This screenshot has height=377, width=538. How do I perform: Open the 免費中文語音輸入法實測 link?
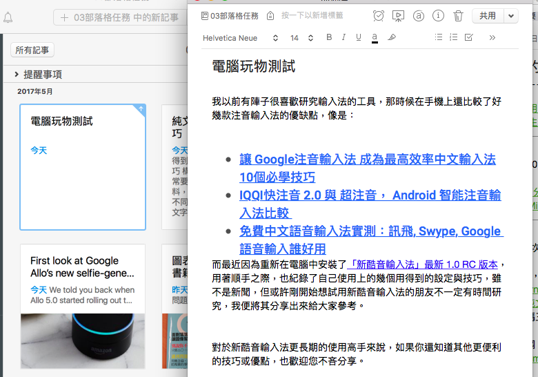(371, 240)
